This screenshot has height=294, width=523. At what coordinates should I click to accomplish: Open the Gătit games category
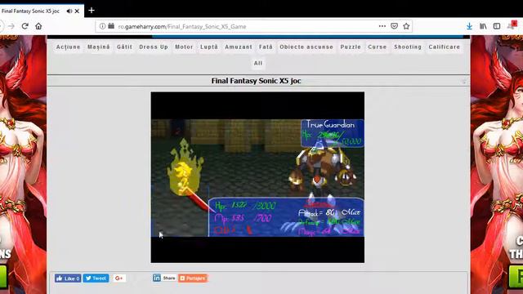pyautogui.click(x=124, y=47)
